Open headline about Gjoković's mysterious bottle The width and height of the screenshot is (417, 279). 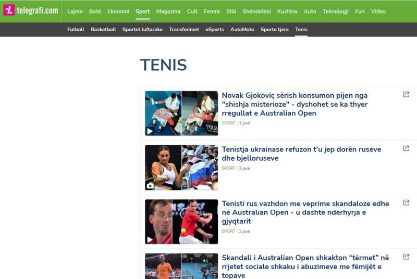295,104
